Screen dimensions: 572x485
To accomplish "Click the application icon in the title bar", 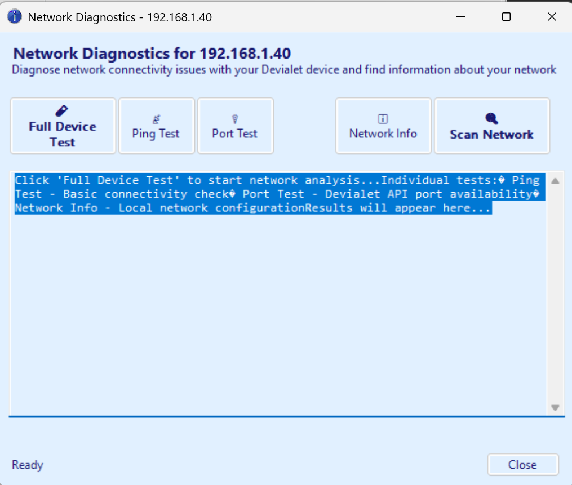I will tap(14, 16).
